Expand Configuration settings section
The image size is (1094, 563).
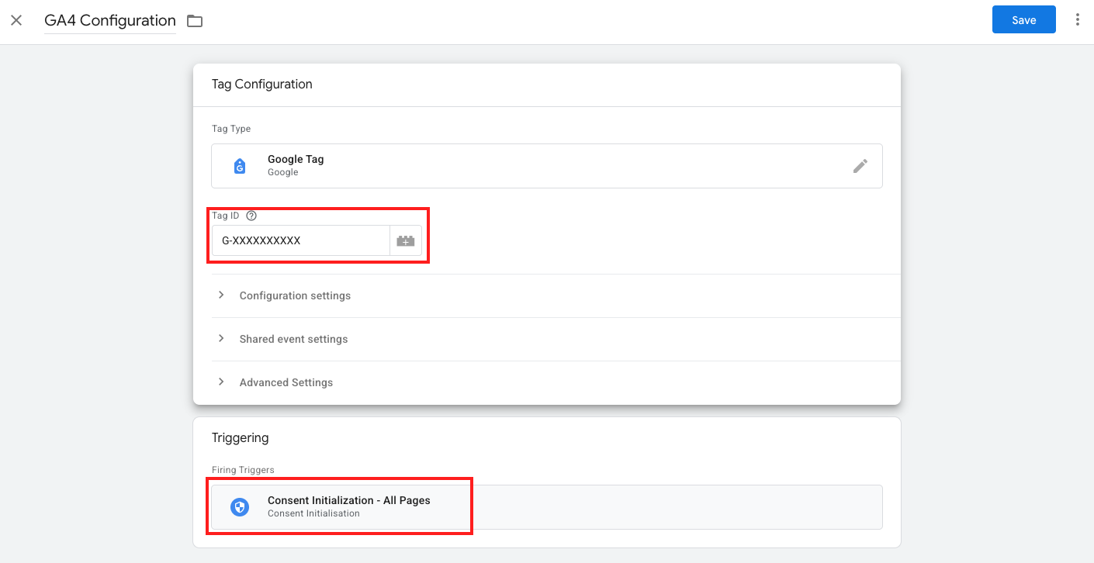coord(556,295)
